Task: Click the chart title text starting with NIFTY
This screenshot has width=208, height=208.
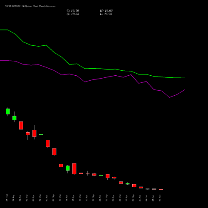Action: [x=30, y=6]
